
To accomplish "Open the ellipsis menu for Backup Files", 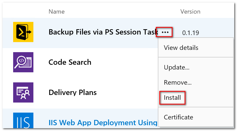I will [165, 32].
